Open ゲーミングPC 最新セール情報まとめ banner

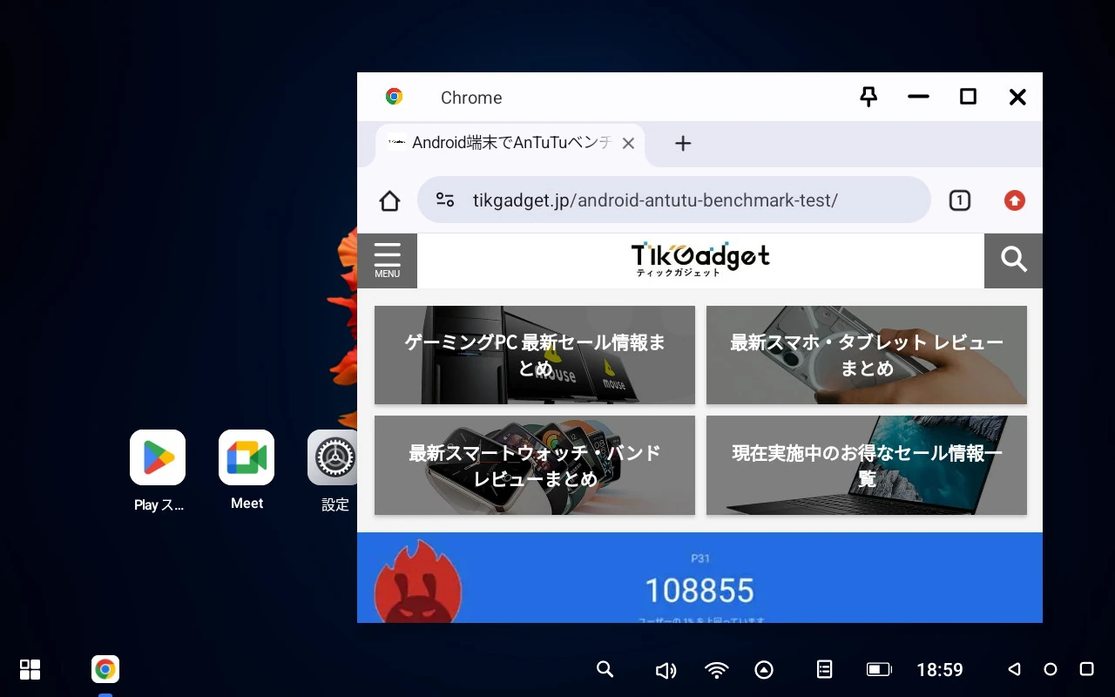point(534,355)
